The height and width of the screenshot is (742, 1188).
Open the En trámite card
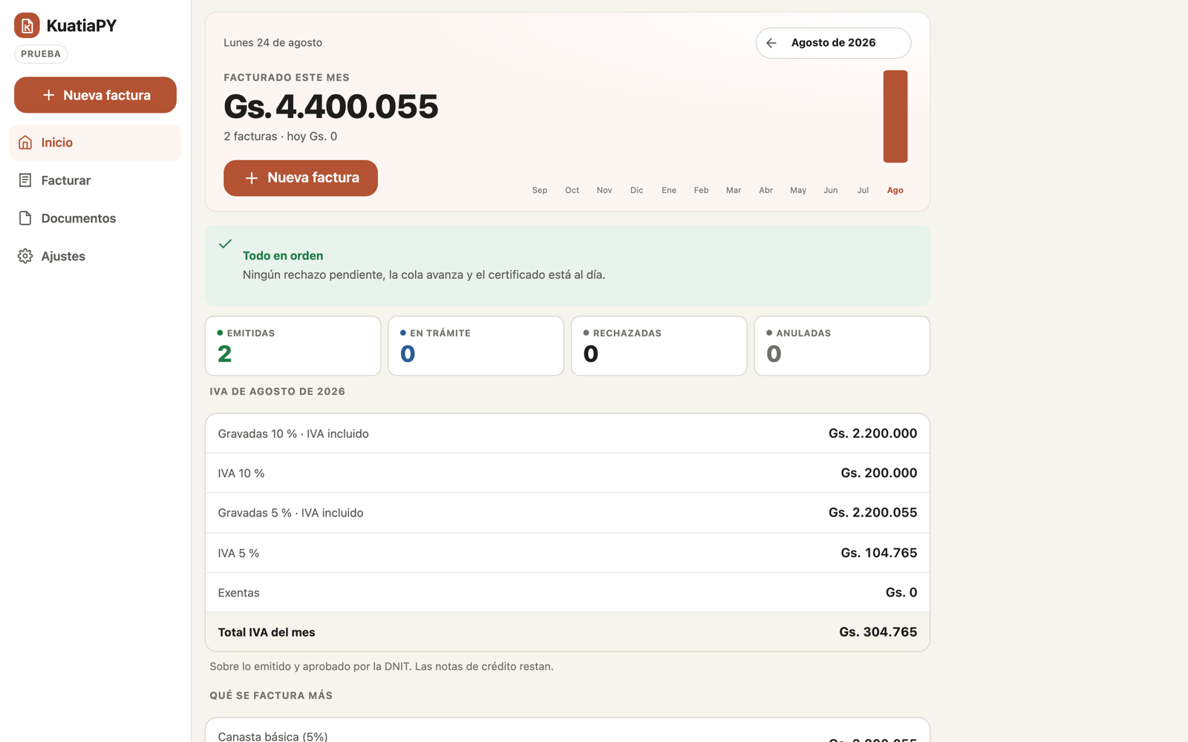pos(476,346)
